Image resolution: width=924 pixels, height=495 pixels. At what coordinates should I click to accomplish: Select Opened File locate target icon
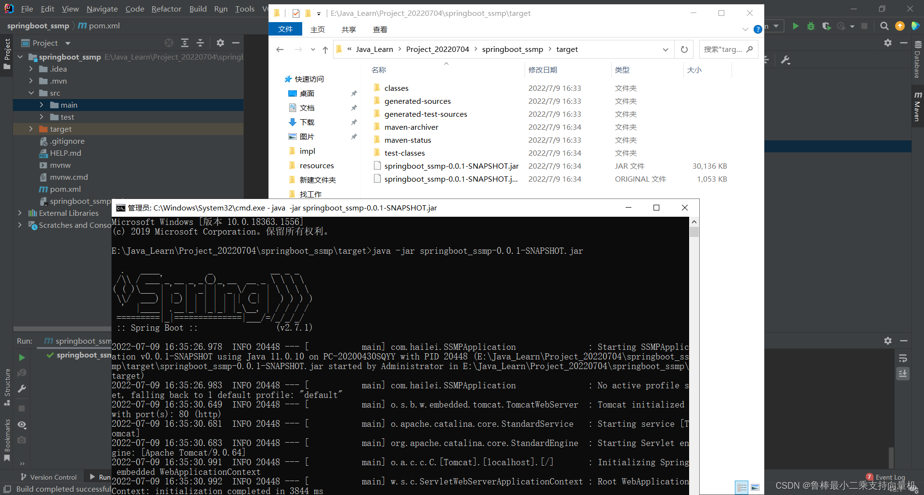[169, 43]
